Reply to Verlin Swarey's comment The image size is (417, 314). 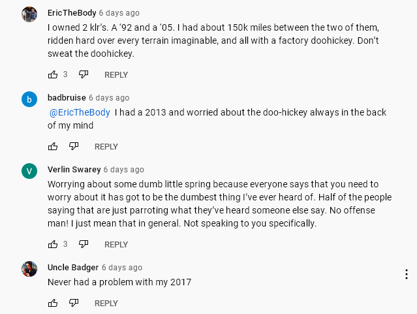[x=116, y=245]
